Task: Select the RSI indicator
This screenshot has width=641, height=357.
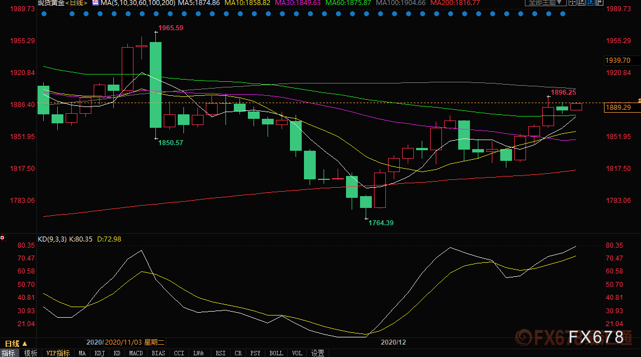Action: (220, 353)
